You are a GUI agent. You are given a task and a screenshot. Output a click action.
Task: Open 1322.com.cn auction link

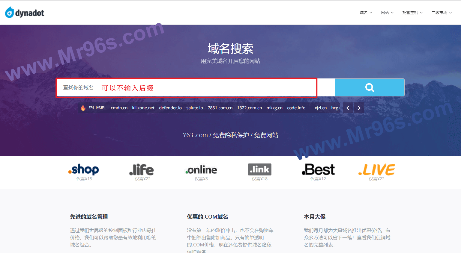tap(250, 108)
